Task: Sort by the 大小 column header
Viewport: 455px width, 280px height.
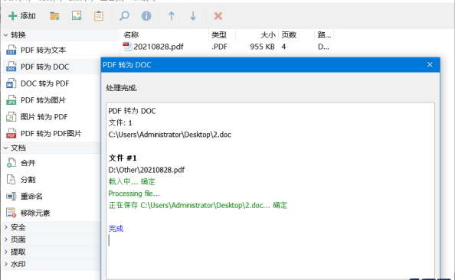Action: tap(257, 35)
